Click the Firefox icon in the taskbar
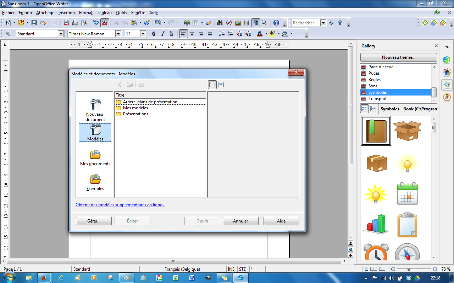This screenshot has width=454, height=283. pos(44,278)
